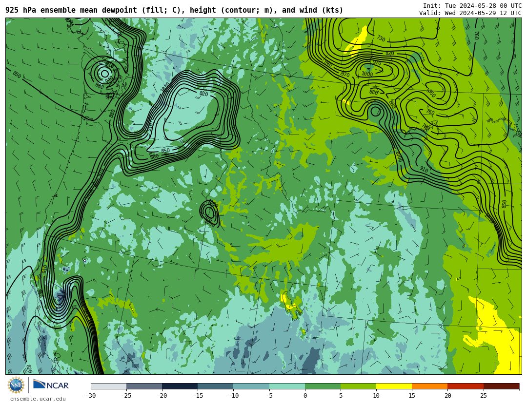527x405 pixels.
Task: Pick the orange 15 to 20 colorbar segment
Action: [x=430, y=386]
